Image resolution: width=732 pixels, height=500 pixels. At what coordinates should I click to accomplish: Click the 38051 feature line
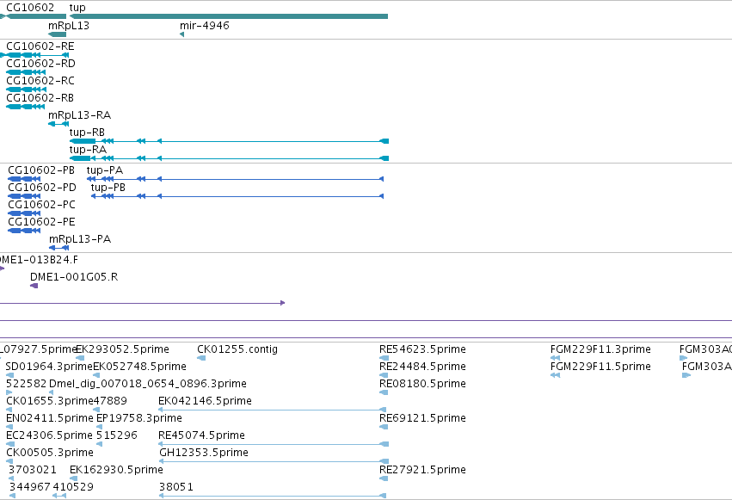273,496
